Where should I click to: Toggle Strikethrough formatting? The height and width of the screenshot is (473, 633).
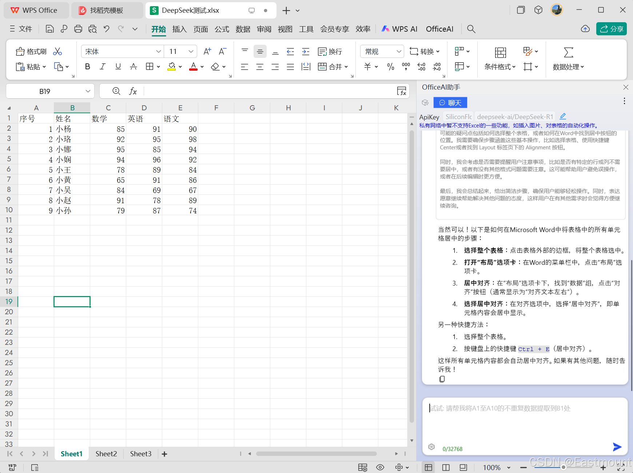coord(134,67)
